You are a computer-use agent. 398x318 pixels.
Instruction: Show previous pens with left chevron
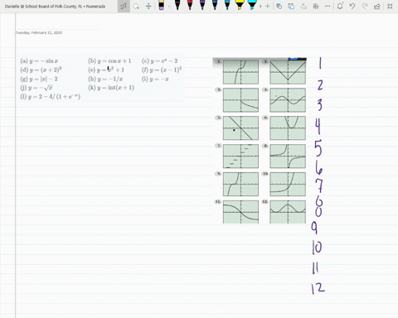(x=169, y=6)
